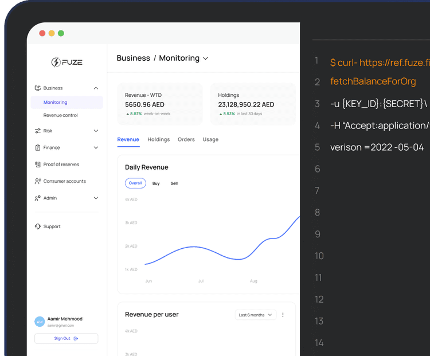Click the Sign Out button
This screenshot has width=430, height=356.
tap(66, 338)
